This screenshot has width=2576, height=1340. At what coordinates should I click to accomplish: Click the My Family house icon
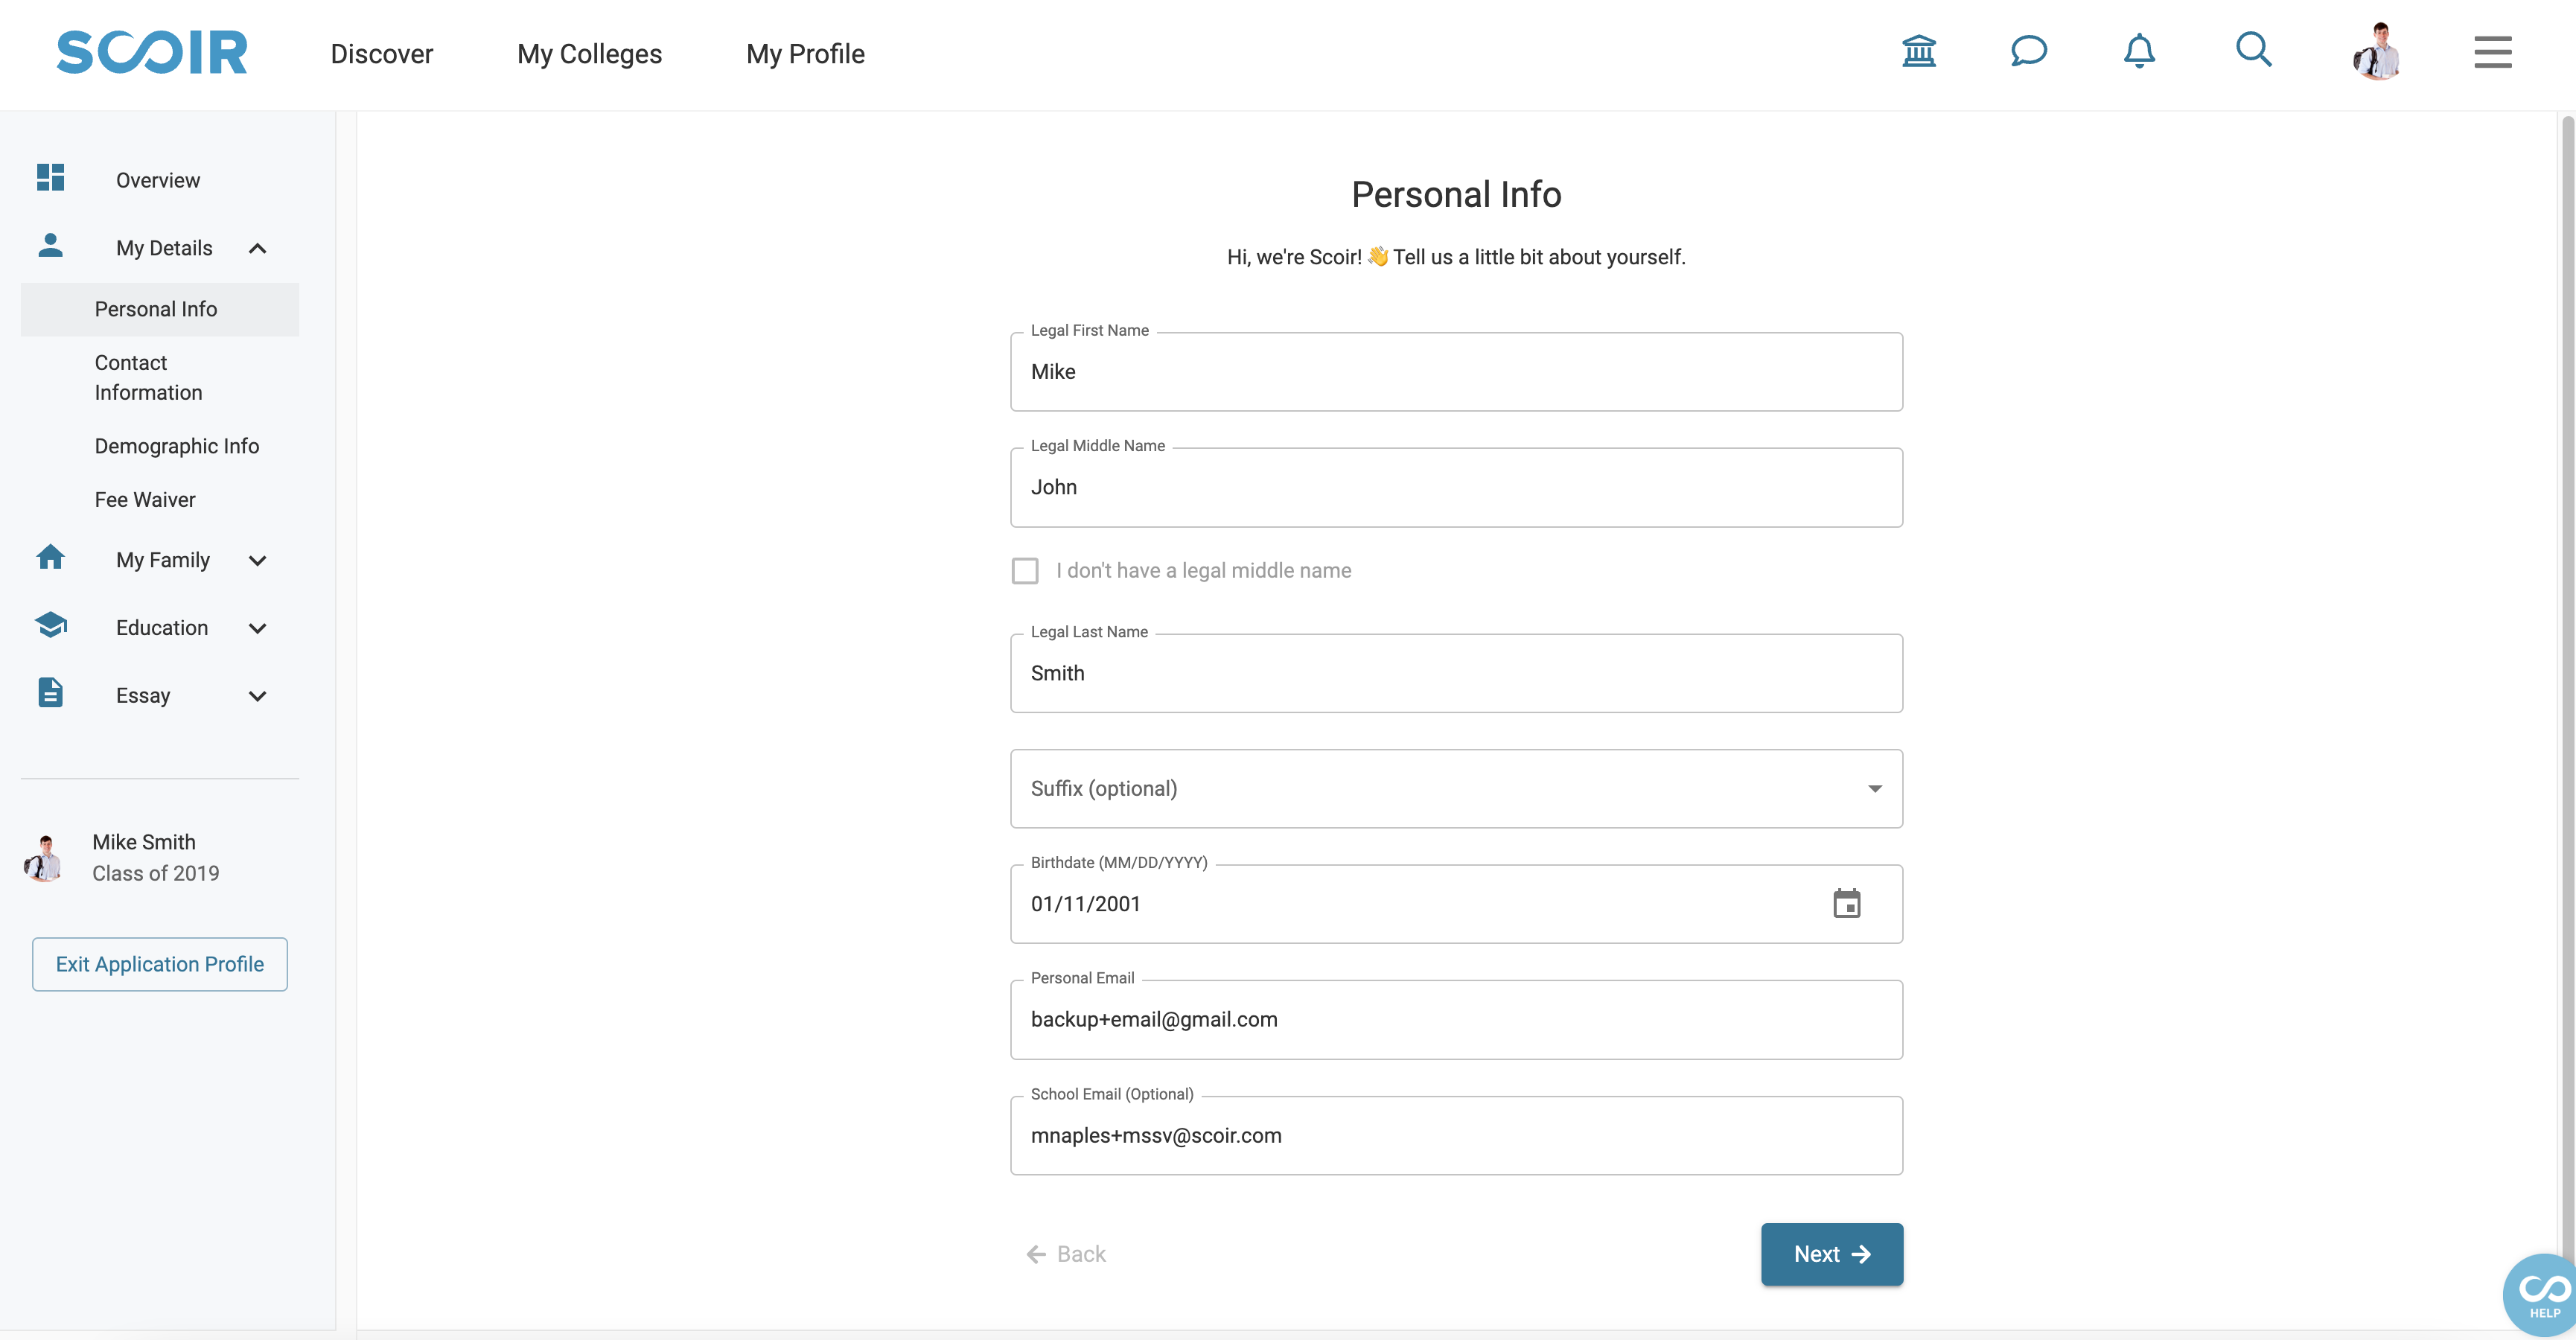(x=50, y=557)
